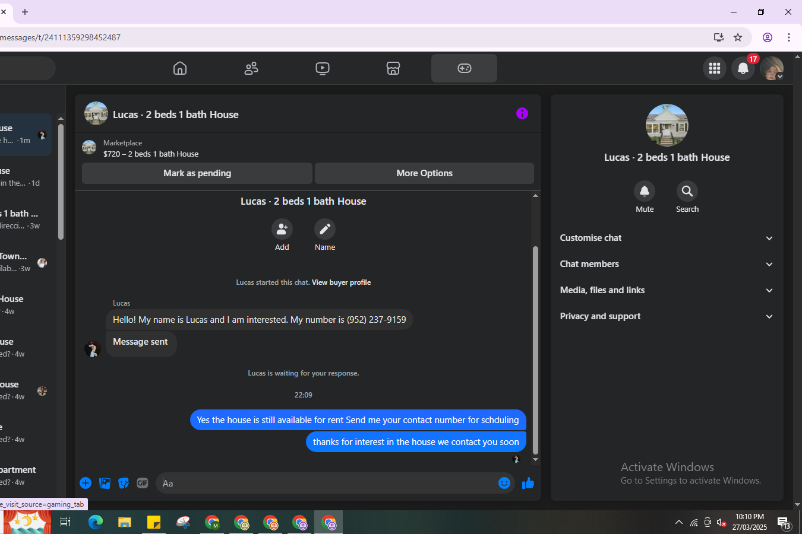The image size is (802, 534).
Task: Open the chat list conversation dated 1d
Action: [x=26, y=177]
